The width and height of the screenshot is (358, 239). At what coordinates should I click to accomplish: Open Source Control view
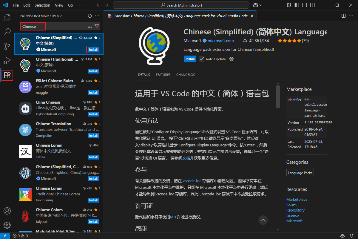[x=7, y=46]
